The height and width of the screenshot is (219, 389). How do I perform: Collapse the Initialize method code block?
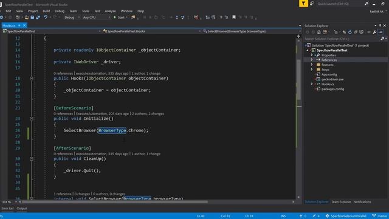32,119
